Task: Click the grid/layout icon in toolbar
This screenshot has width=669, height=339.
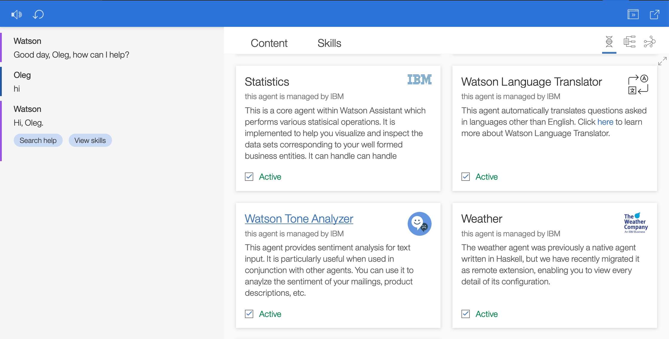Action: pos(629,42)
